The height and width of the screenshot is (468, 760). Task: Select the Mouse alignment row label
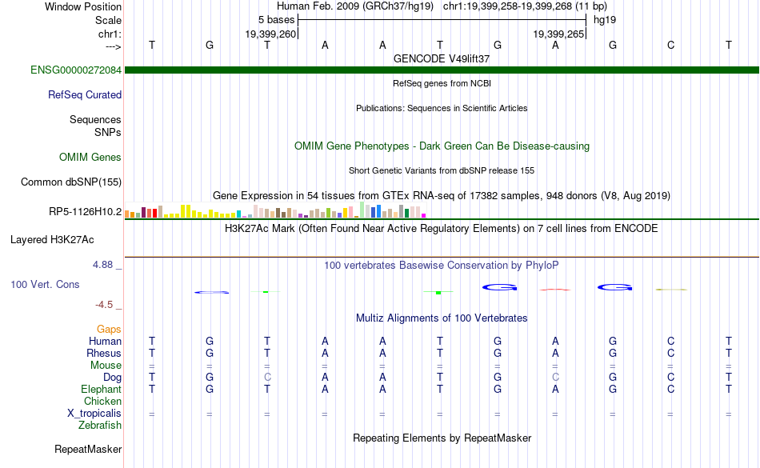click(106, 366)
